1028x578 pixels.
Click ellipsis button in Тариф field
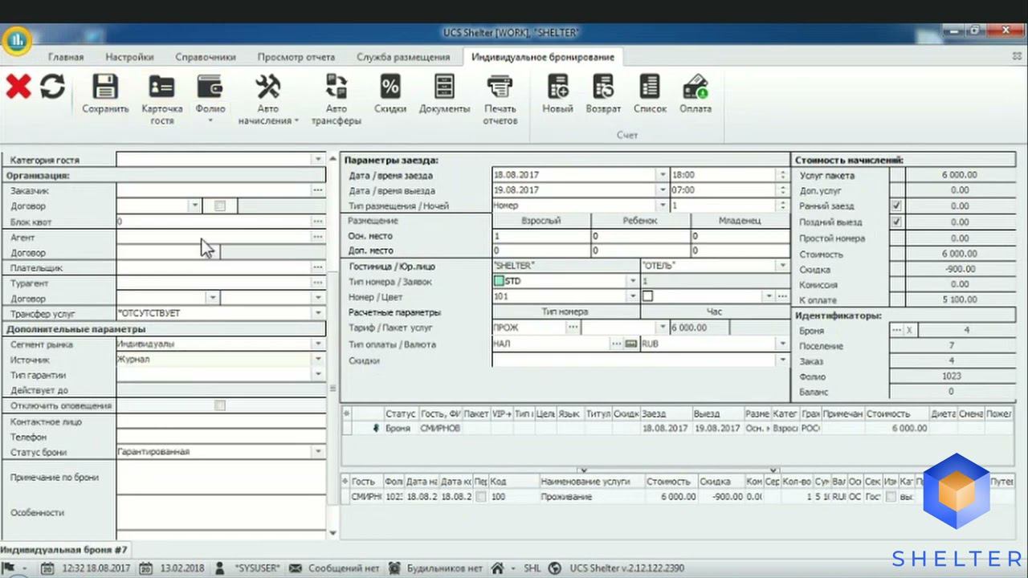573,328
